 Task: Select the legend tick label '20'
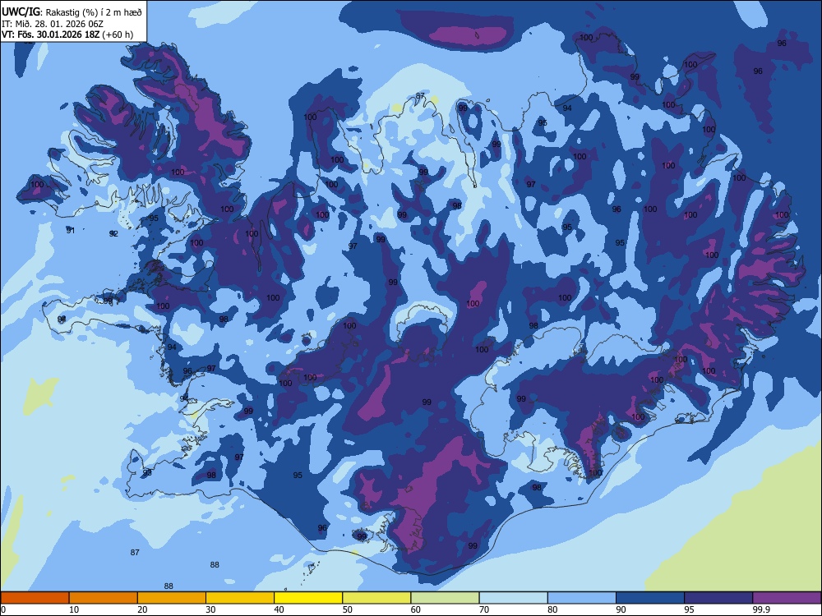coord(142,609)
